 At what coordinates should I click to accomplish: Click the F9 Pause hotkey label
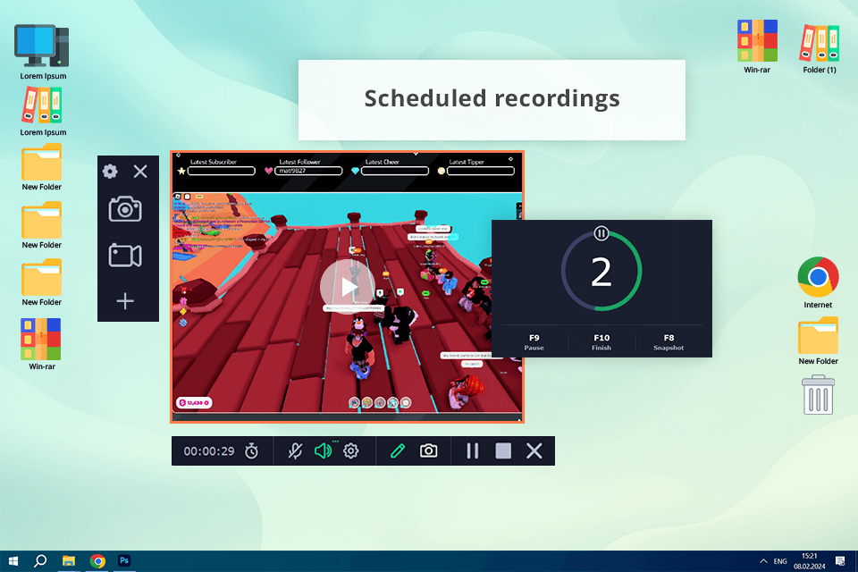pyautogui.click(x=534, y=342)
